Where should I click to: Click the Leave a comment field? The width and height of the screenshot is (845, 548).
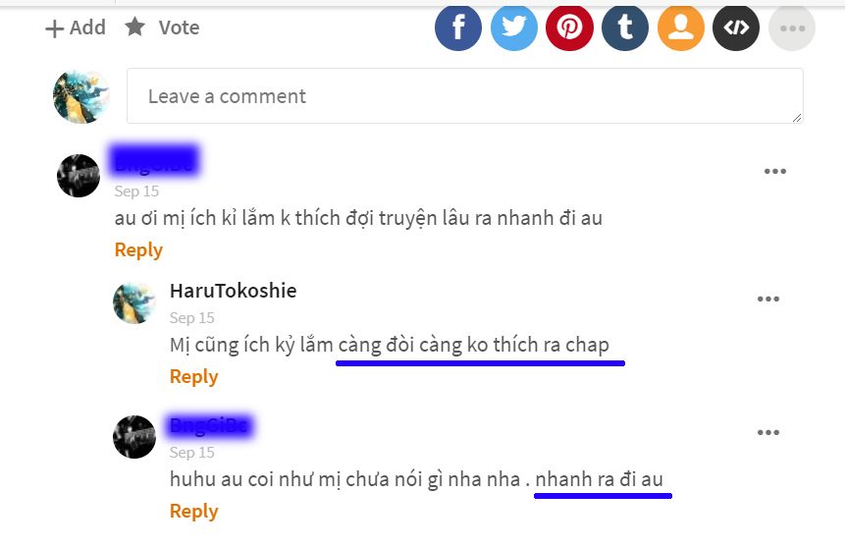point(465,96)
